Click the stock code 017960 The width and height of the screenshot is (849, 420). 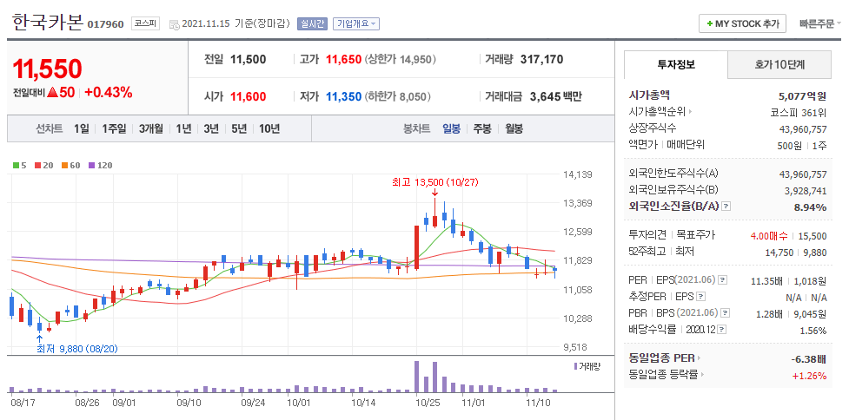click(x=105, y=24)
